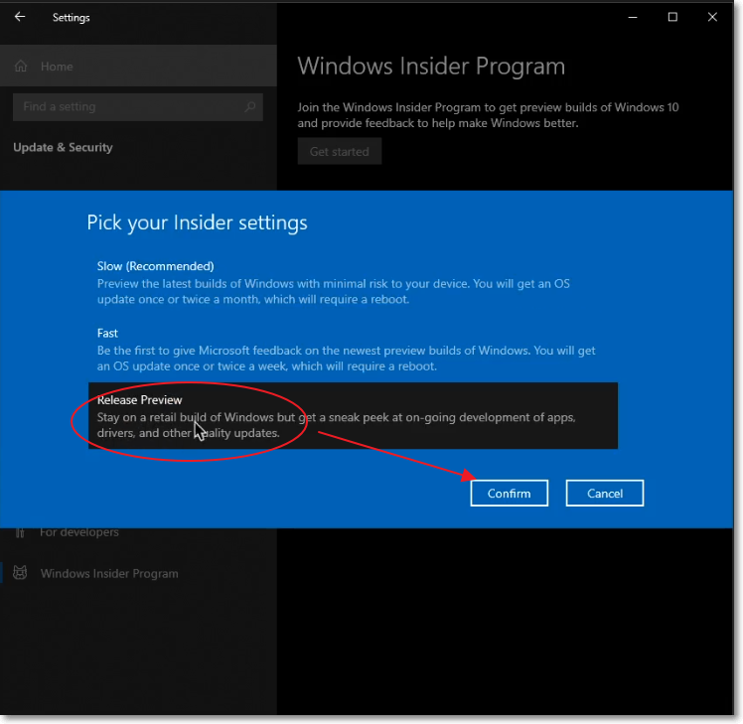Click the Windows Insider Program cat icon
The height and width of the screenshot is (724, 743).
tap(20, 572)
